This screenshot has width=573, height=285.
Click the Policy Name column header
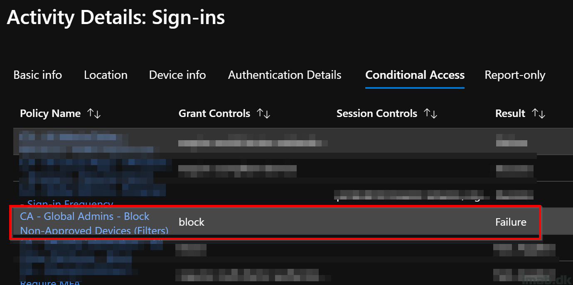[50, 114]
